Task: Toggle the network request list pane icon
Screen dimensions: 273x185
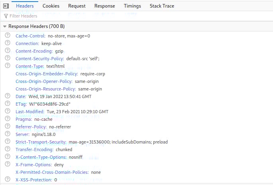Action: [6, 6]
